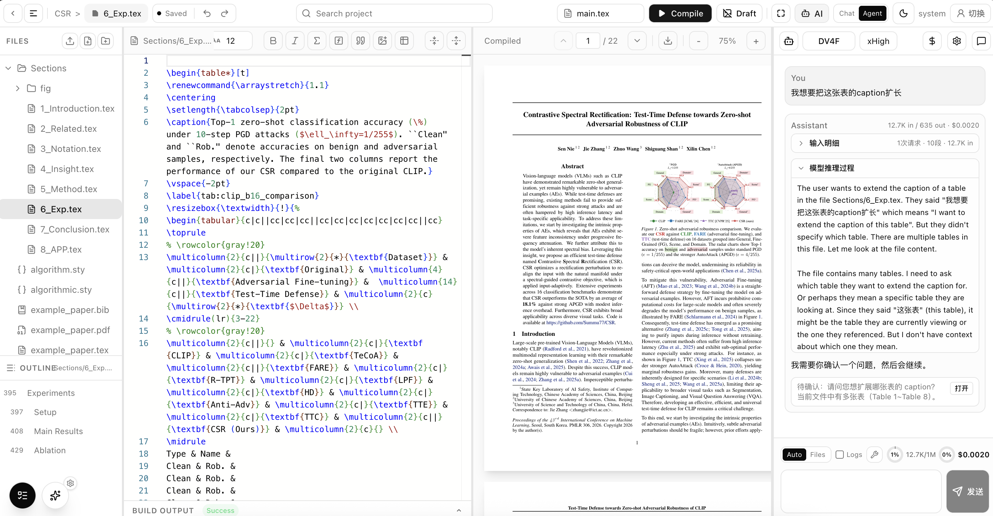
Task: Click the expand-outward arrows icon
Action: (x=457, y=41)
